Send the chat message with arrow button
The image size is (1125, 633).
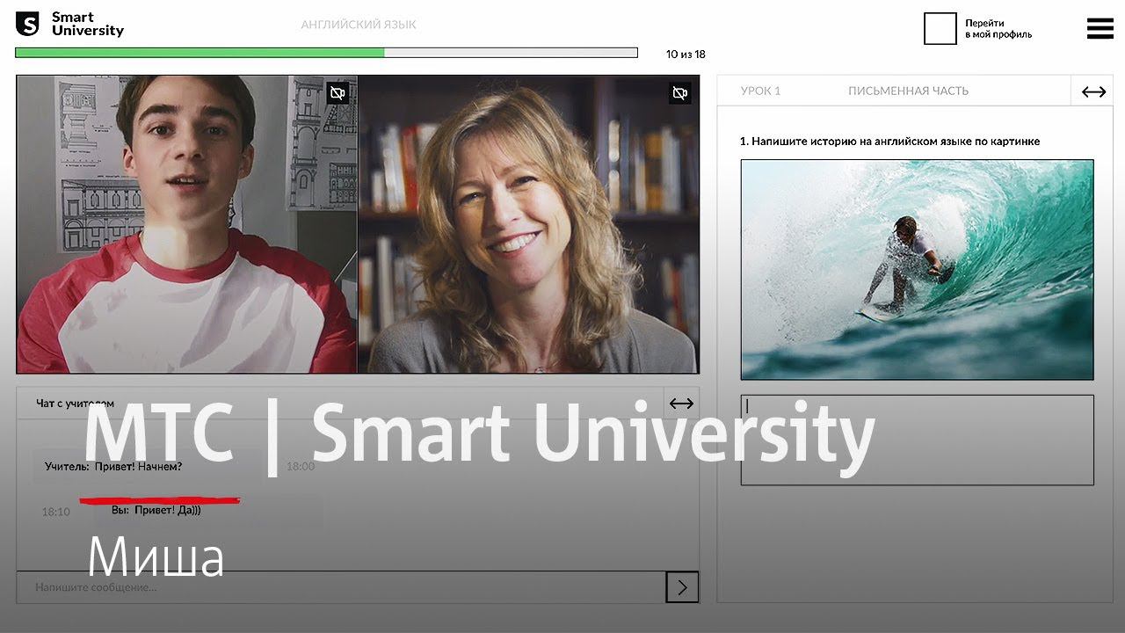click(x=682, y=587)
